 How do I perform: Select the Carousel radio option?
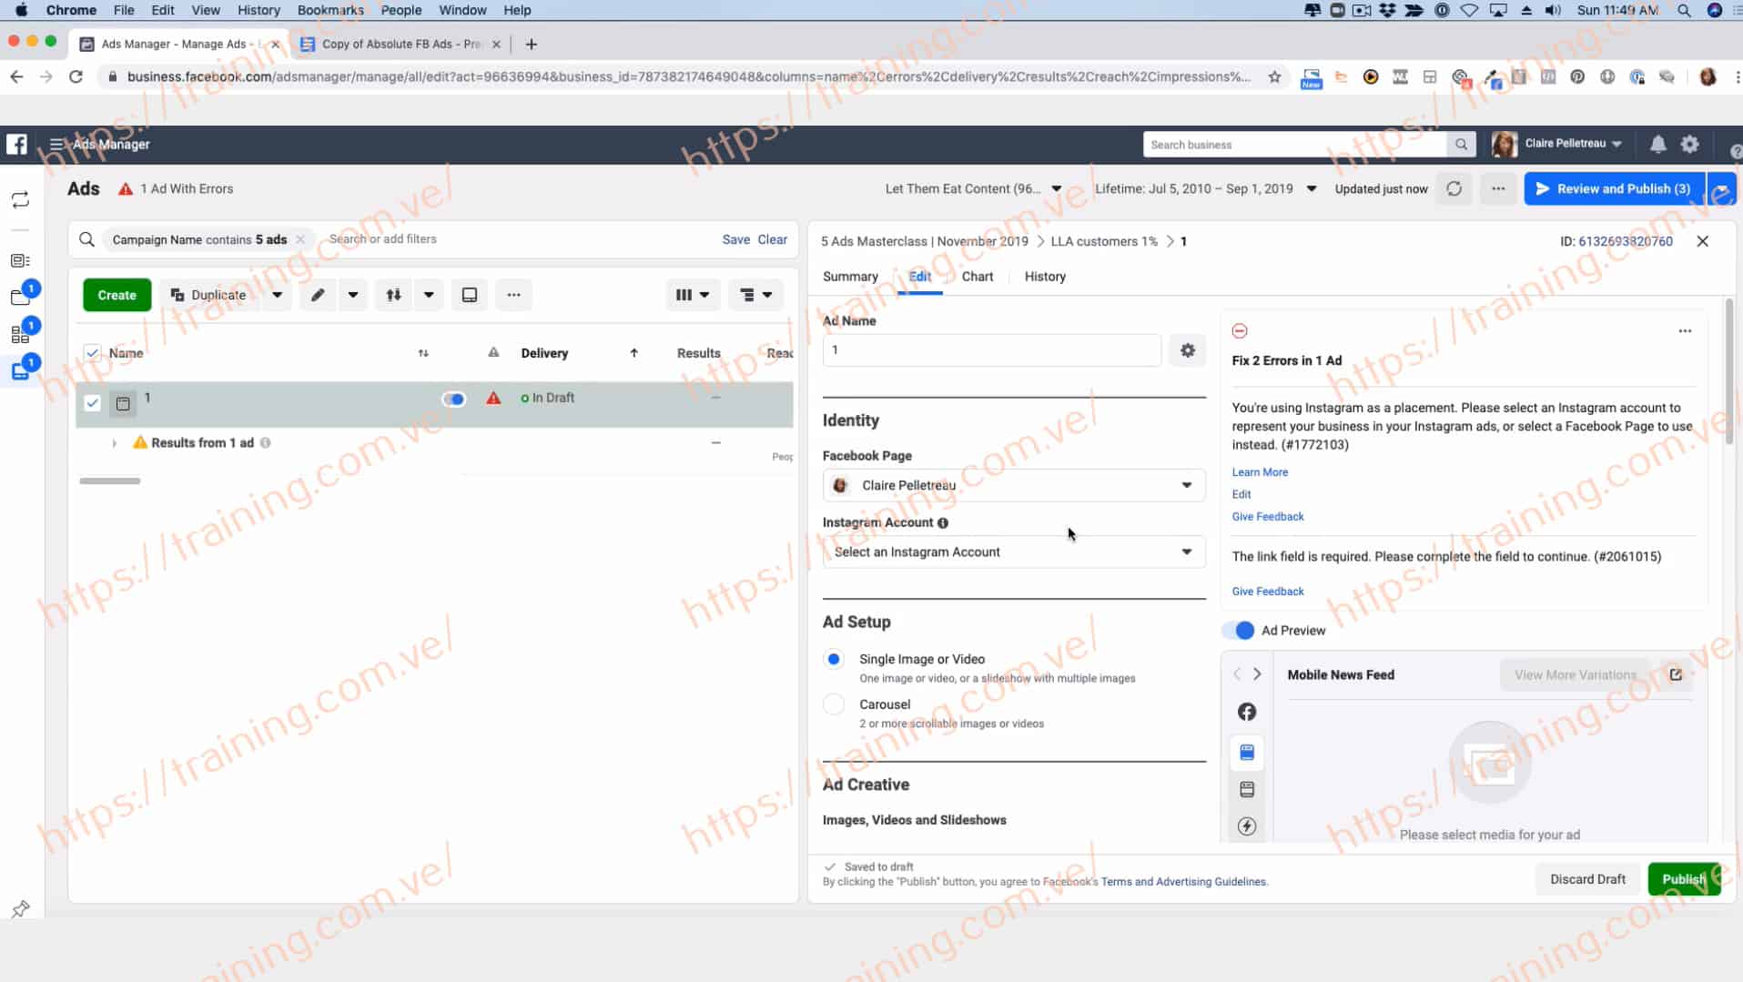tap(834, 704)
